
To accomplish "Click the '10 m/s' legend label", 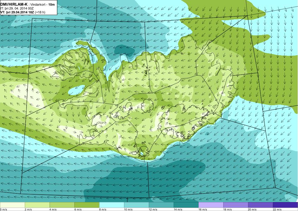I will 128,210.
